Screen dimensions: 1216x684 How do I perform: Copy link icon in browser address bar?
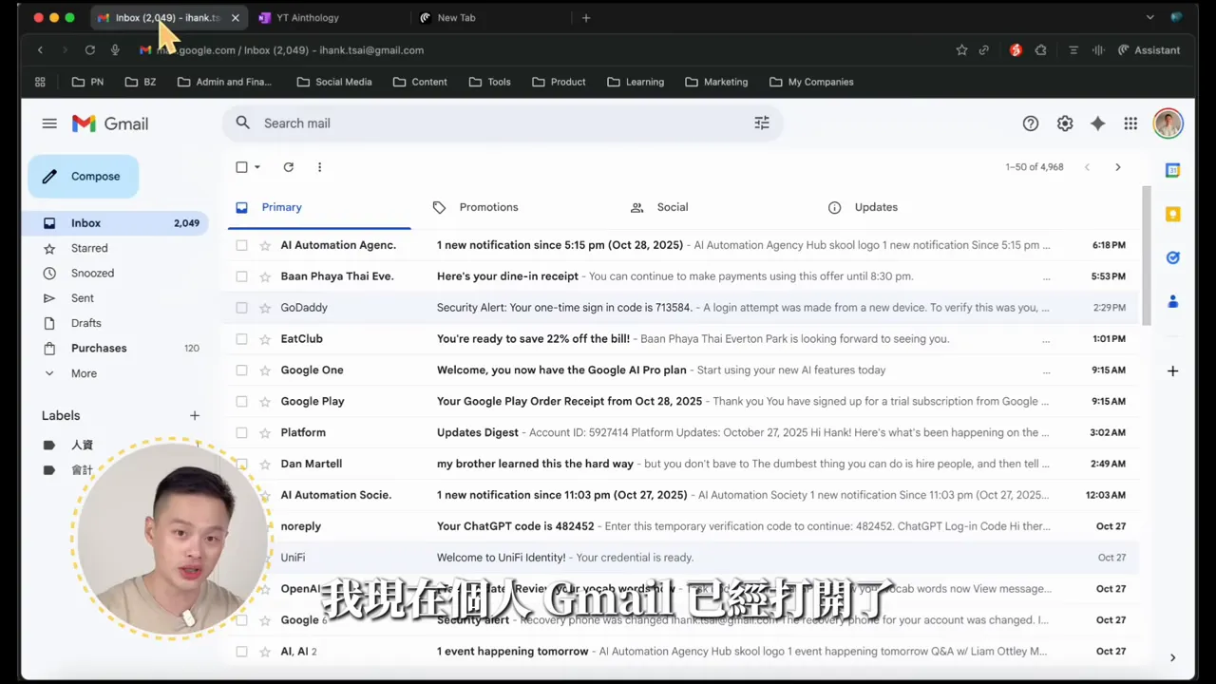click(984, 50)
